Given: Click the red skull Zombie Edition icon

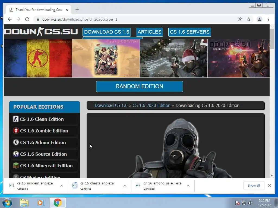Looking at the screenshot, I should click(16, 131).
